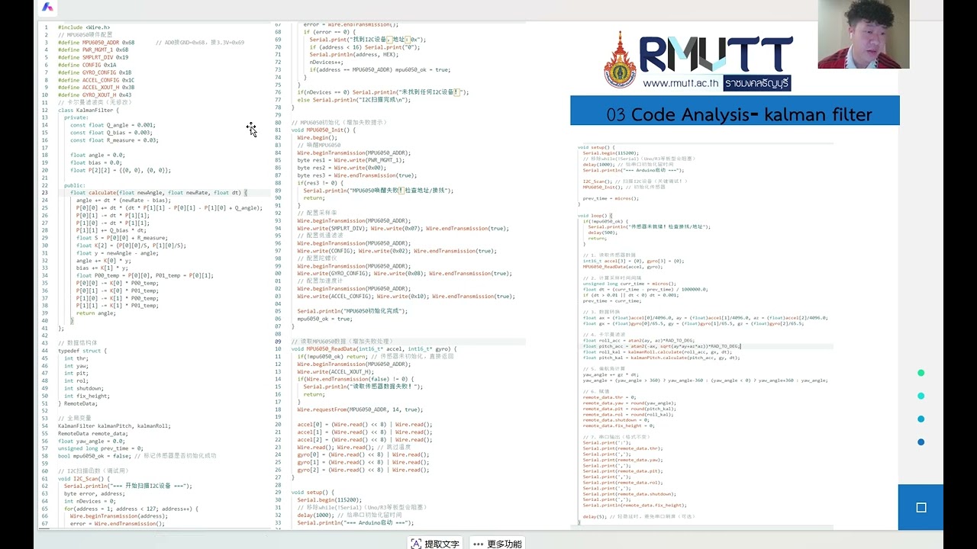Click code line 'void I2C_Scan() {'
977x549 pixels.
[x=83, y=478]
